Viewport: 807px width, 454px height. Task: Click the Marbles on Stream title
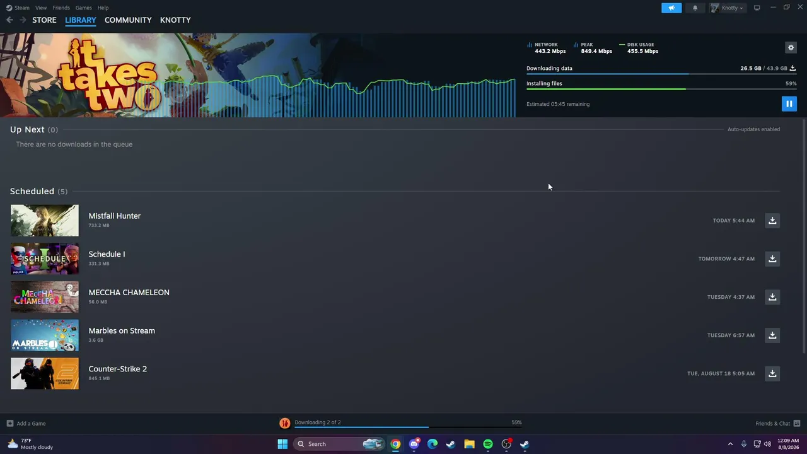[x=122, y=331]
